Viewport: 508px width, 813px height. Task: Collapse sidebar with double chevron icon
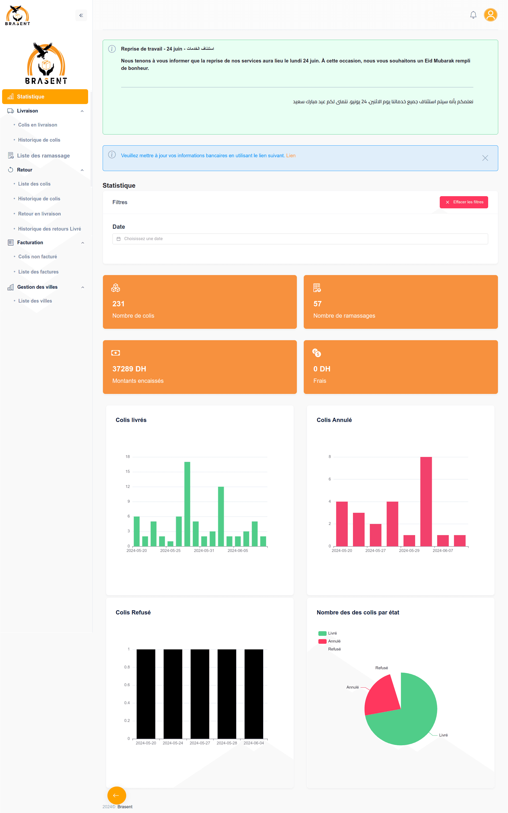point(81,15)
